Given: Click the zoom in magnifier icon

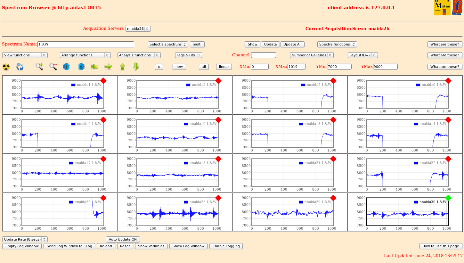Looking at the screenshot, I should point(39,67).
